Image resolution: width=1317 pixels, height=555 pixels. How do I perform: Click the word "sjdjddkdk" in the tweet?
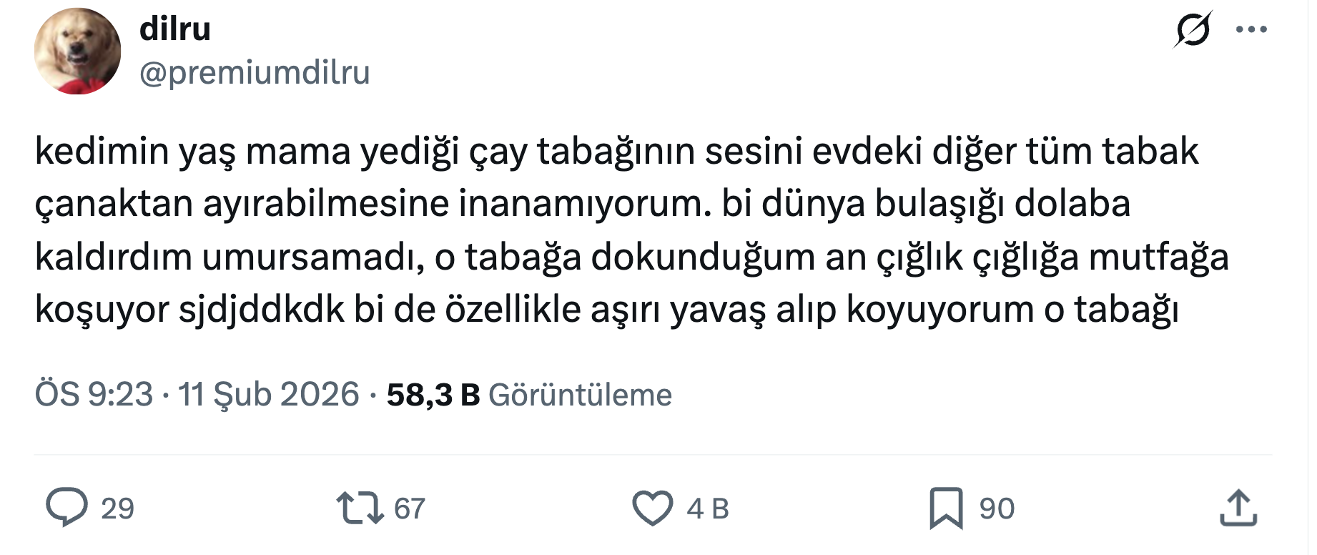tap(261, 310)
